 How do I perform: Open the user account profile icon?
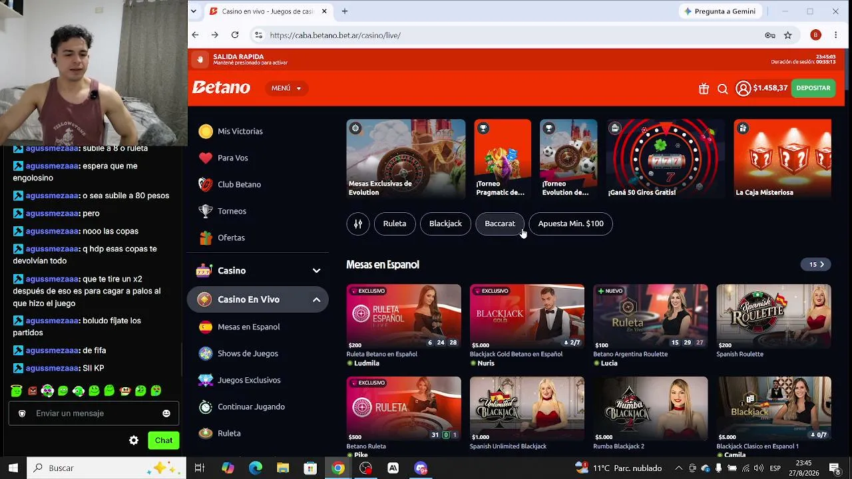(744, 88)
